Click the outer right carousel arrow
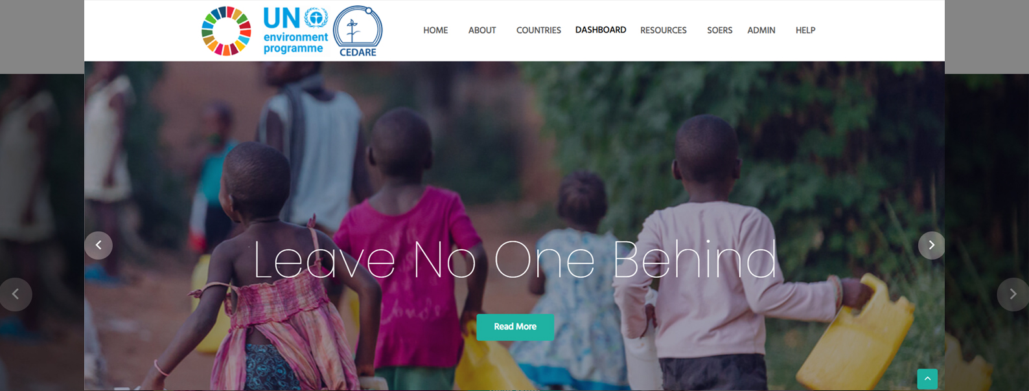This screenshot has width=1029, height=391. tap(1013, 295)
